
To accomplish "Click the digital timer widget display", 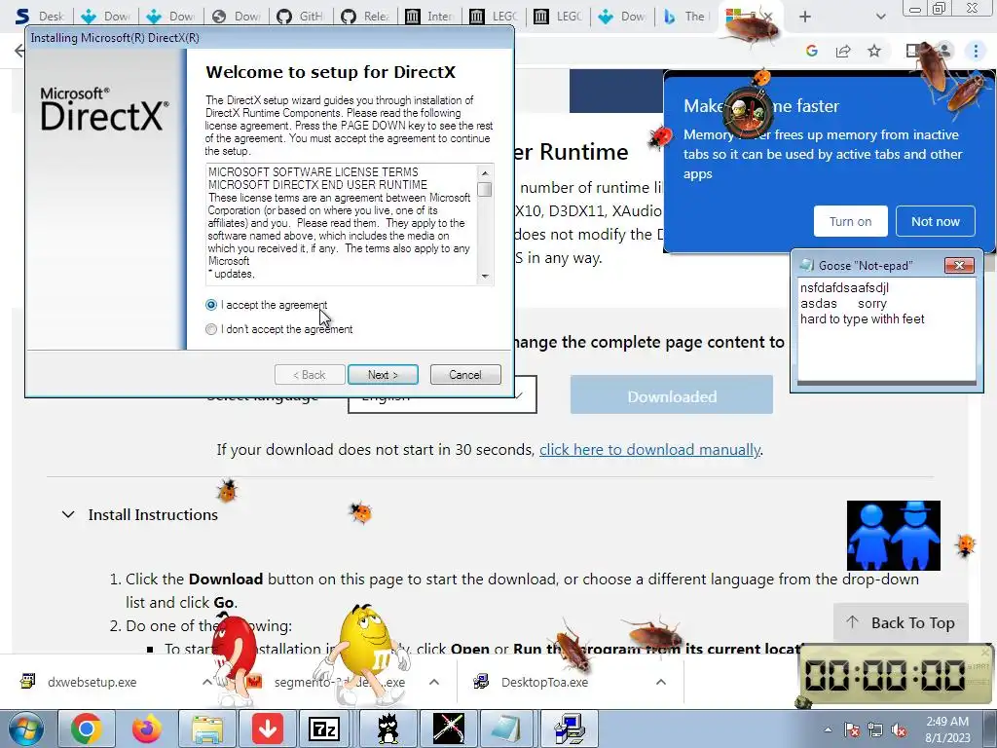I will click(x=886, y=675).
